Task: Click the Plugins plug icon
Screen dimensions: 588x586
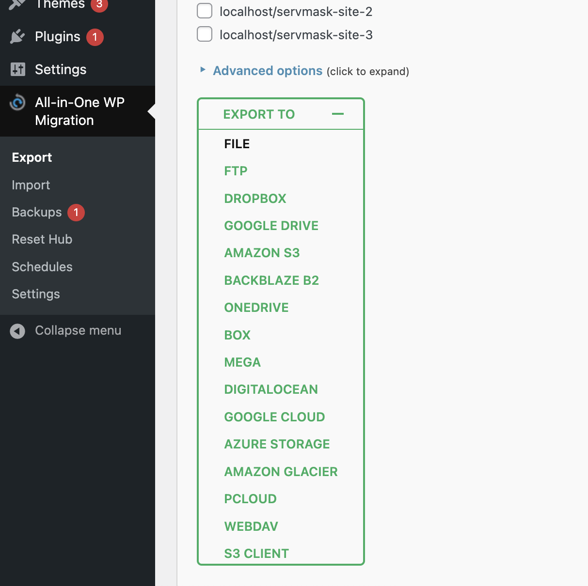Action: (17, 37)
